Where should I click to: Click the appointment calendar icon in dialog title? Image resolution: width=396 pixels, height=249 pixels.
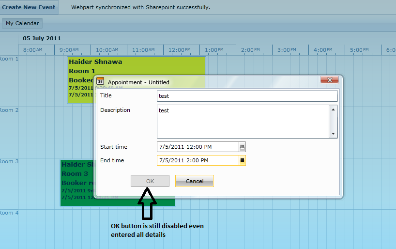click(x=100, y=81)
